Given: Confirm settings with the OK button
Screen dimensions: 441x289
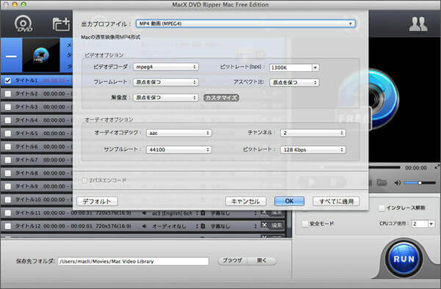Looking at the screenshot, I should [289, 201].
